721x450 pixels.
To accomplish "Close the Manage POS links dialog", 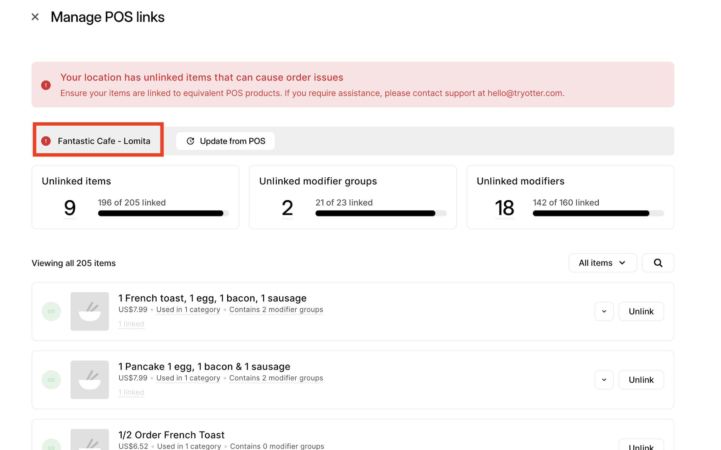I will (x=35, y=17).
